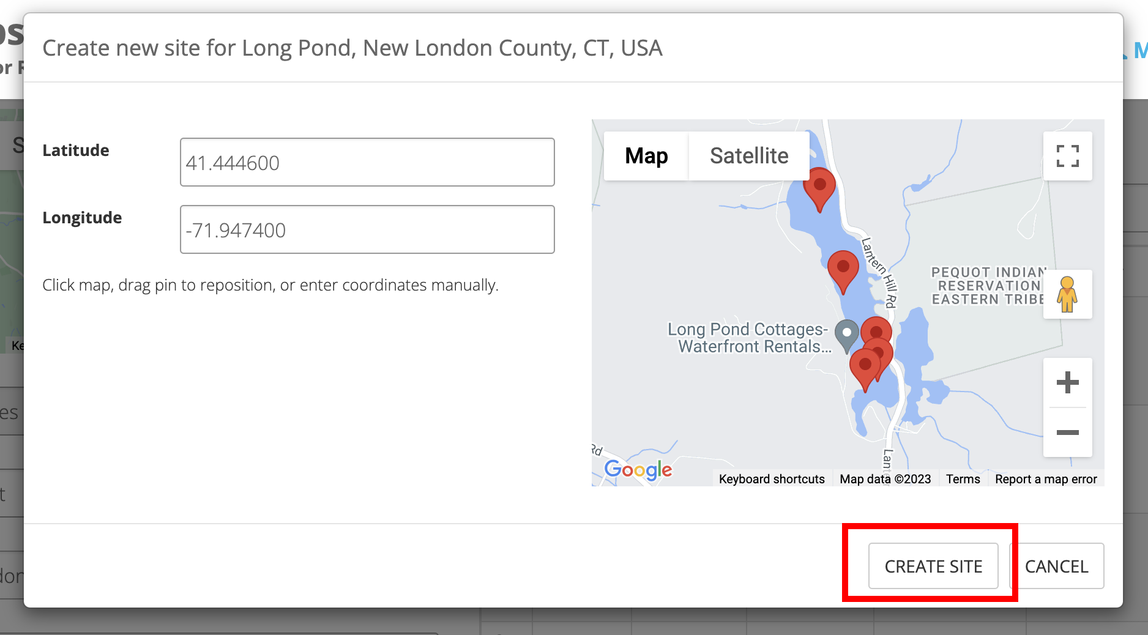Switch to Map view
This screenshot has width=1148, height=635.
click(646, 156)
